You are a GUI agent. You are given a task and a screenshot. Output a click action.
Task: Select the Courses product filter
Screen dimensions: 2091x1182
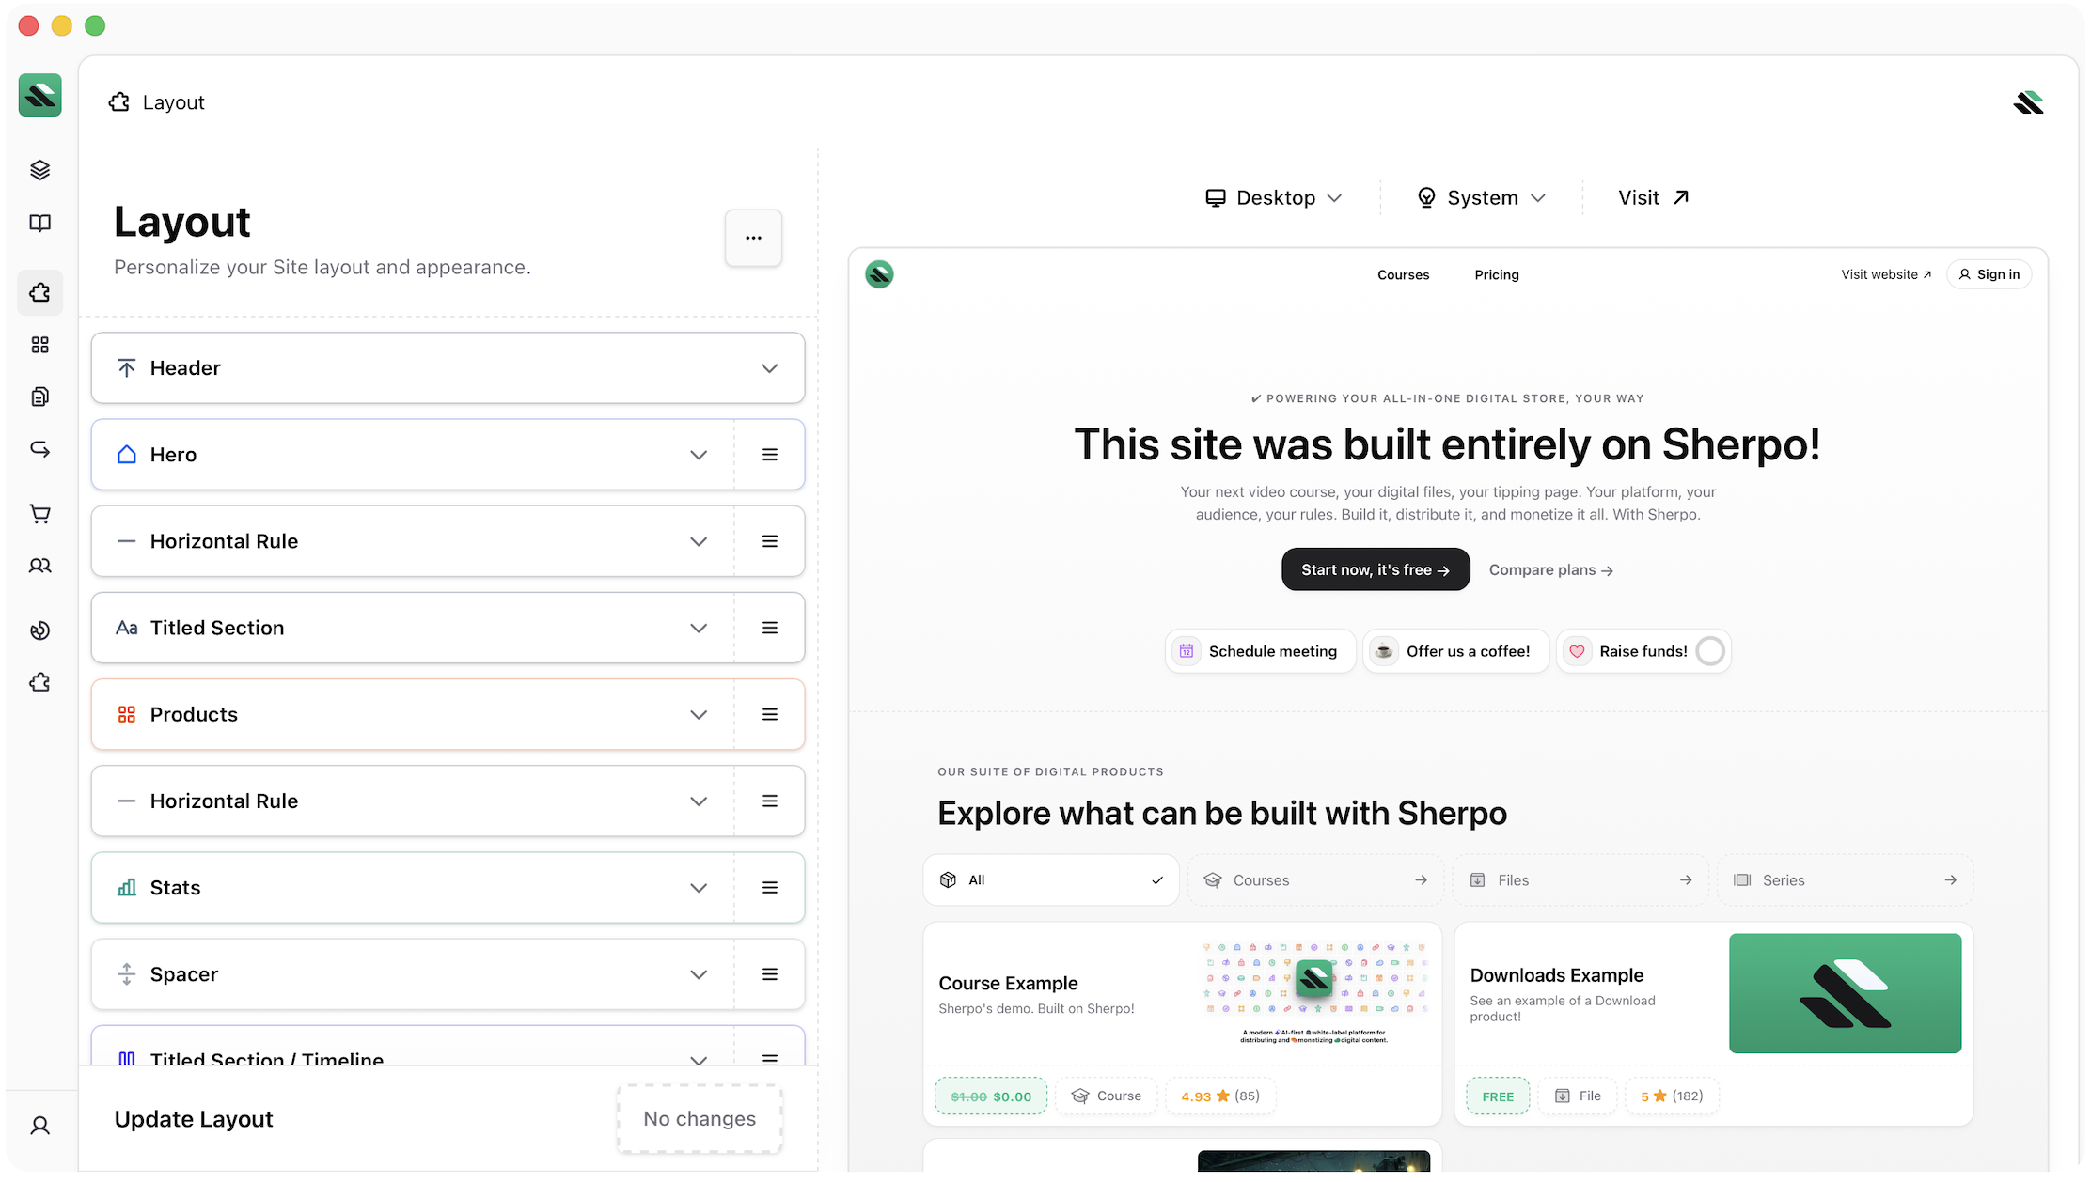click(x=1314, y=879)
